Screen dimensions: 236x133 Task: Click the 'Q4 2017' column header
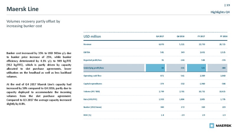click(160, 36)
